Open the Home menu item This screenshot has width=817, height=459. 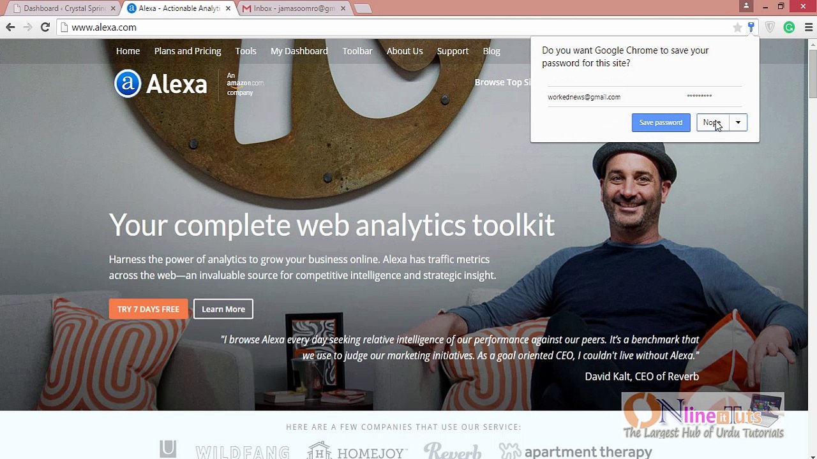[x=128, y=51]
